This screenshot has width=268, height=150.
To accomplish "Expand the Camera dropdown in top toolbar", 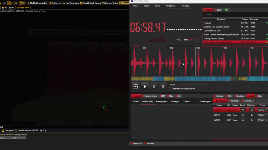I will click(124, 3).
